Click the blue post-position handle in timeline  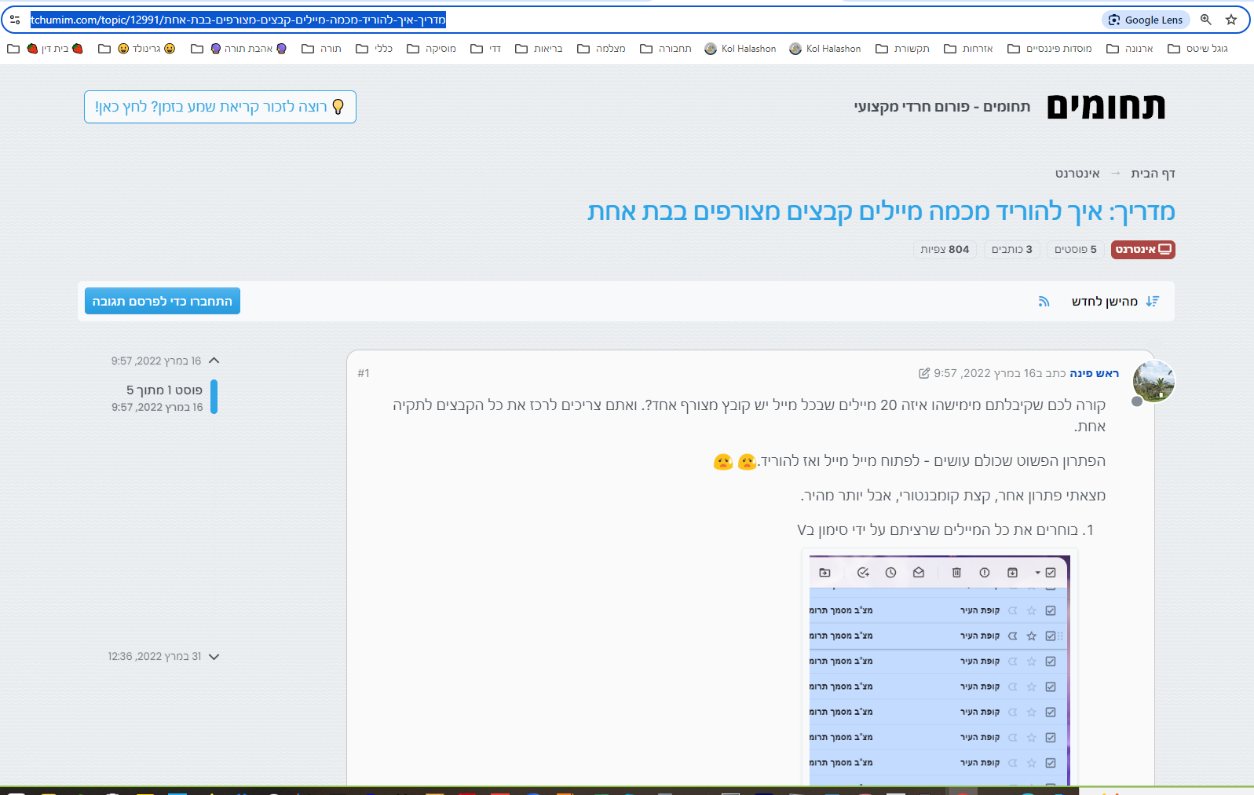pyautogui.click(x=214, y=397)
